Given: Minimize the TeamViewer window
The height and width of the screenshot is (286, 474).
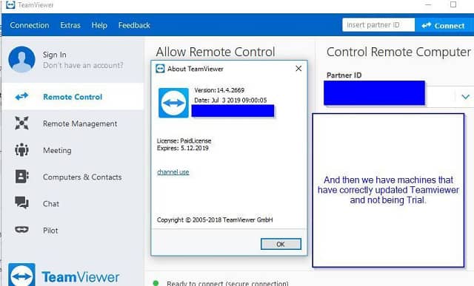Looking at the screenshot, I should click(x=428, y=5).
